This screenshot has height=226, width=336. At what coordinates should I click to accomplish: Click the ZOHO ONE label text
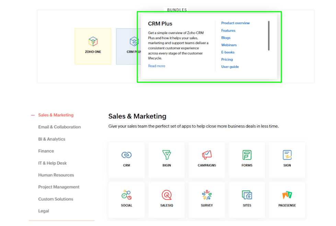(x=93, y=52)
